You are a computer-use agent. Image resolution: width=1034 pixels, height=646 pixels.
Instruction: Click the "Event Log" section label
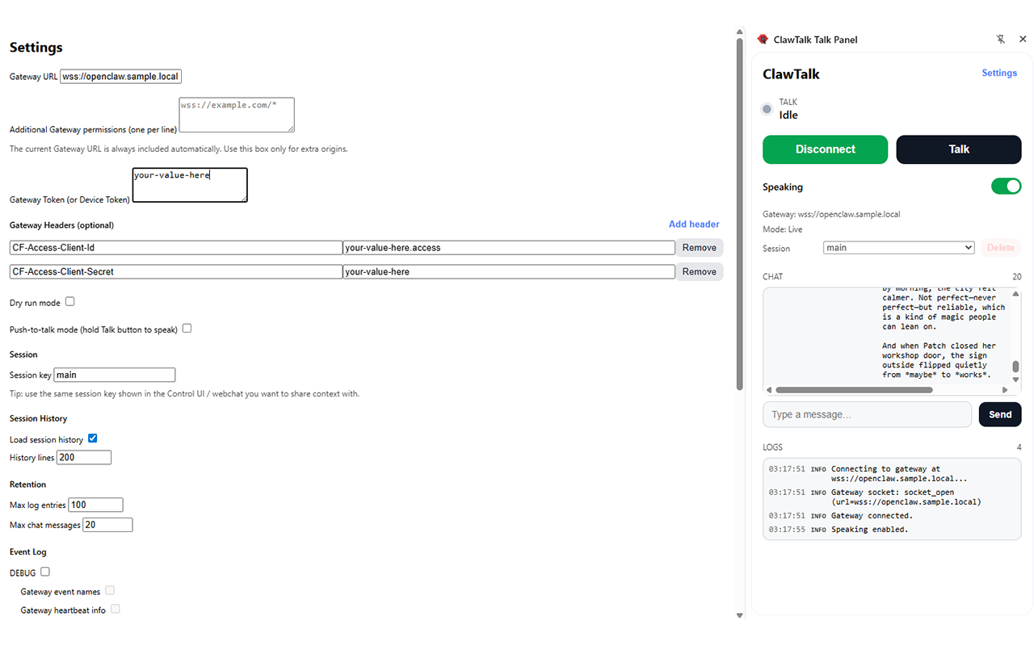coord(28,552)
